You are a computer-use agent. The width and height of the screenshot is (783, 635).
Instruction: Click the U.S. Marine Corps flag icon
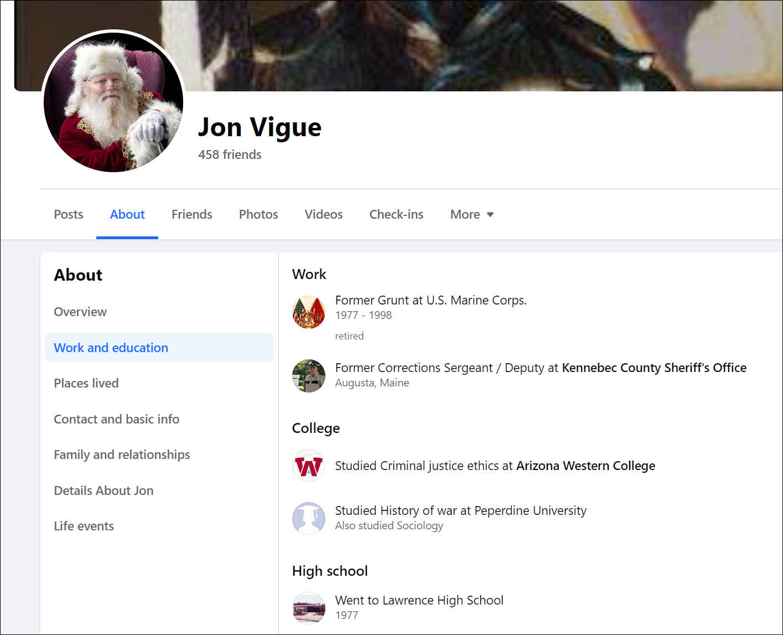pyautogui.click(x=308, y=312)
